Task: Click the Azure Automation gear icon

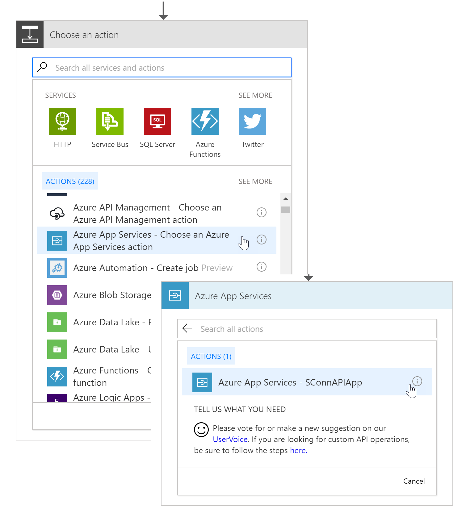Action: point(57,268)
